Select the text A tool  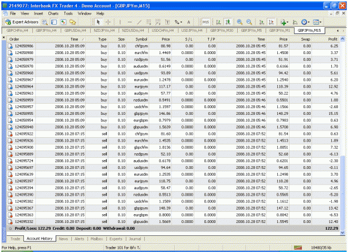point(189,22)
